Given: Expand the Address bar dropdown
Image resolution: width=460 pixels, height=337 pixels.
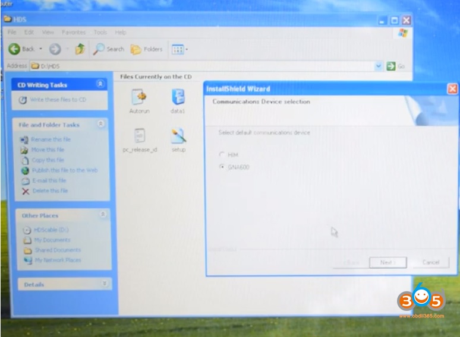Looking at the screenshot, I should pos(379,66).
